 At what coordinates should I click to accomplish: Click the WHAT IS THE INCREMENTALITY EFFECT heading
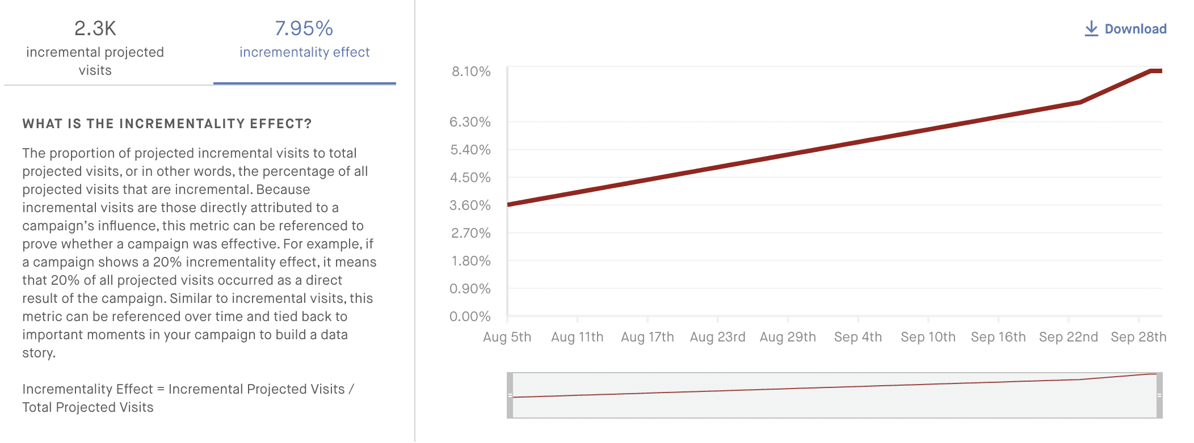[166, 122]
